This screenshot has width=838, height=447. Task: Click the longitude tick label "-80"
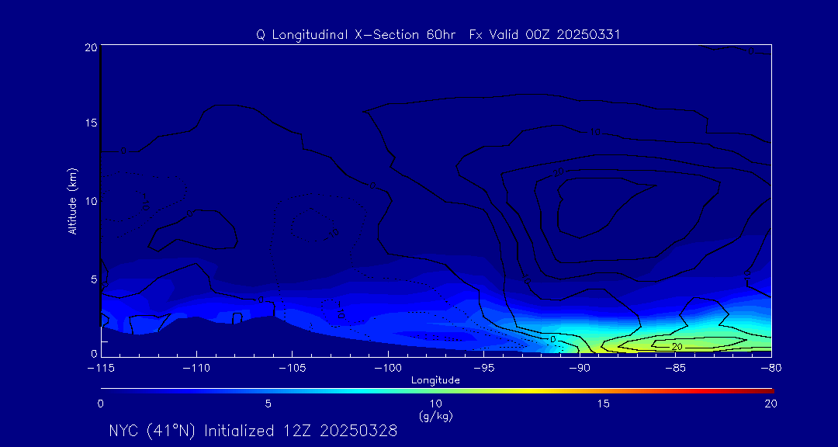coord(770,369)
